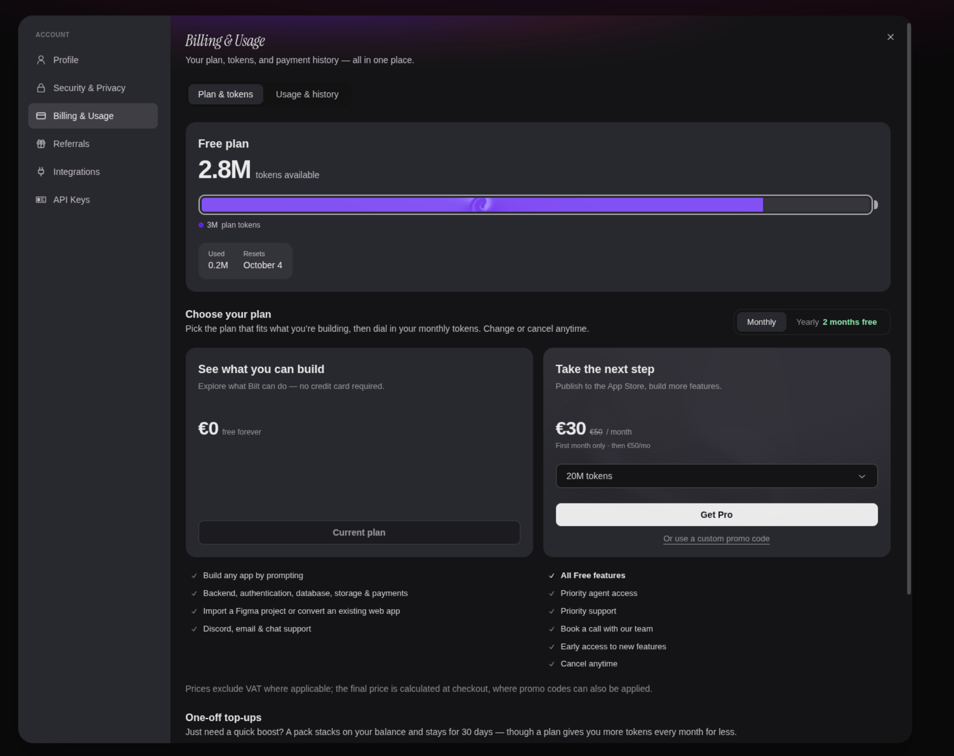The width and height of the screenshot is (954, 756).
Task: Select Monthly billing period
Action: coord(761,322)
